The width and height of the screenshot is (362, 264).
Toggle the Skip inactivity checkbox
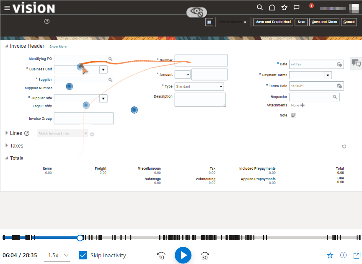click(83, 255)
